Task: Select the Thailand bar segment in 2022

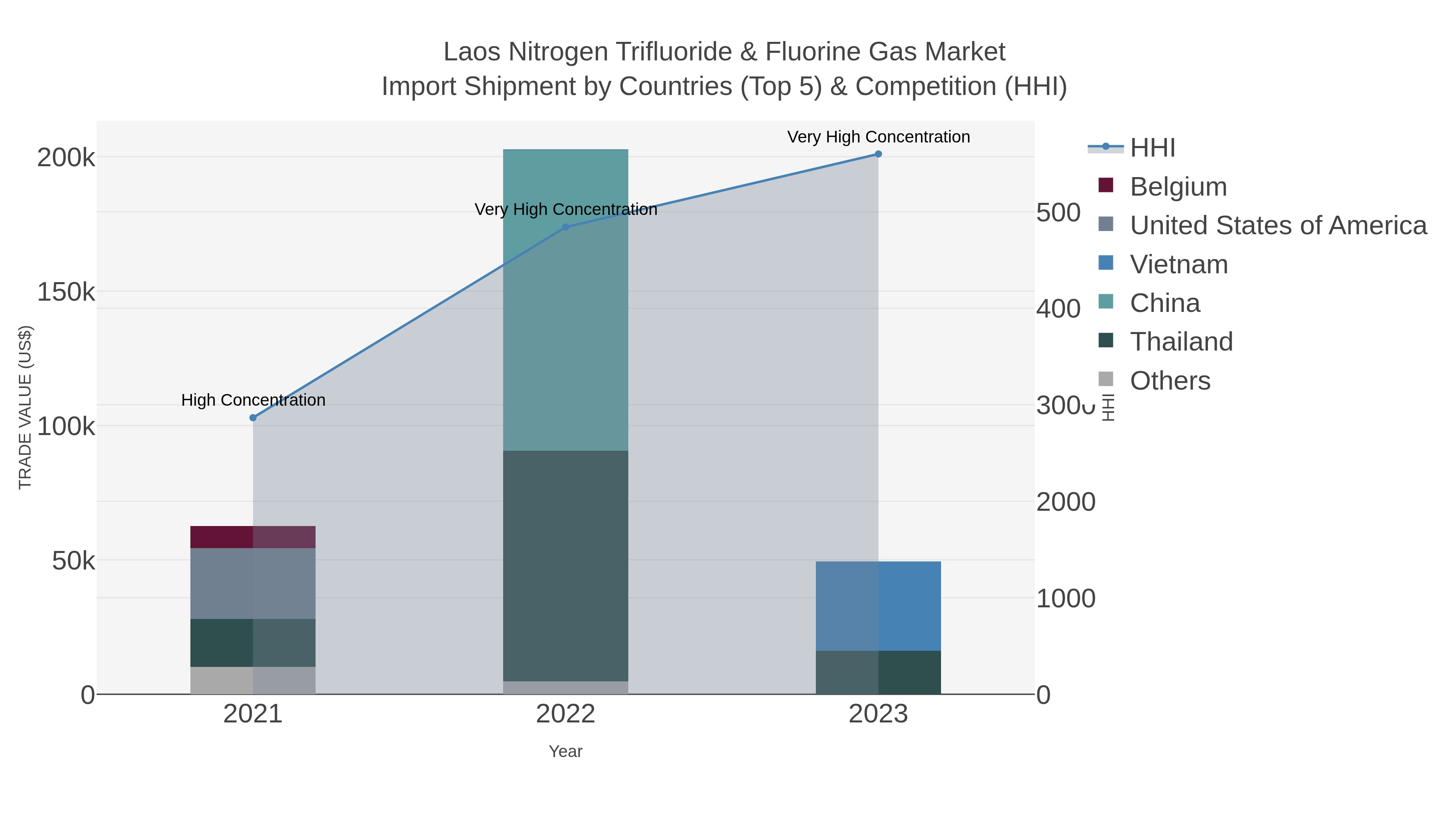Action: point(566,566)
